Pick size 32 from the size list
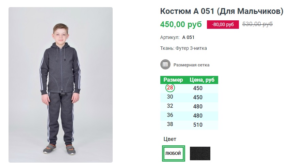This screenshot has width=307, height=165. 170,106
